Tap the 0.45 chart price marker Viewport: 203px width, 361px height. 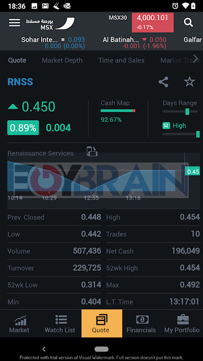coord(193,171)
